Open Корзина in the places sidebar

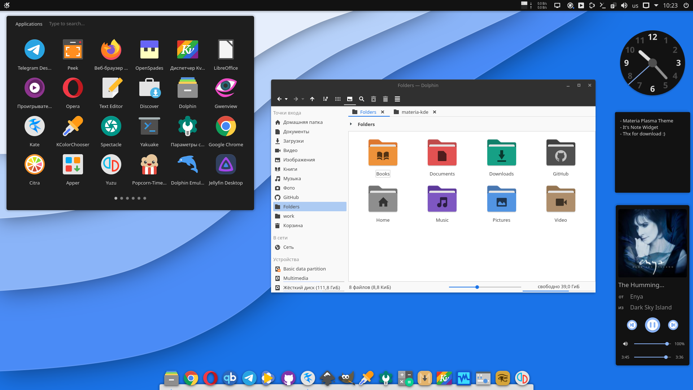pos(310,225)
